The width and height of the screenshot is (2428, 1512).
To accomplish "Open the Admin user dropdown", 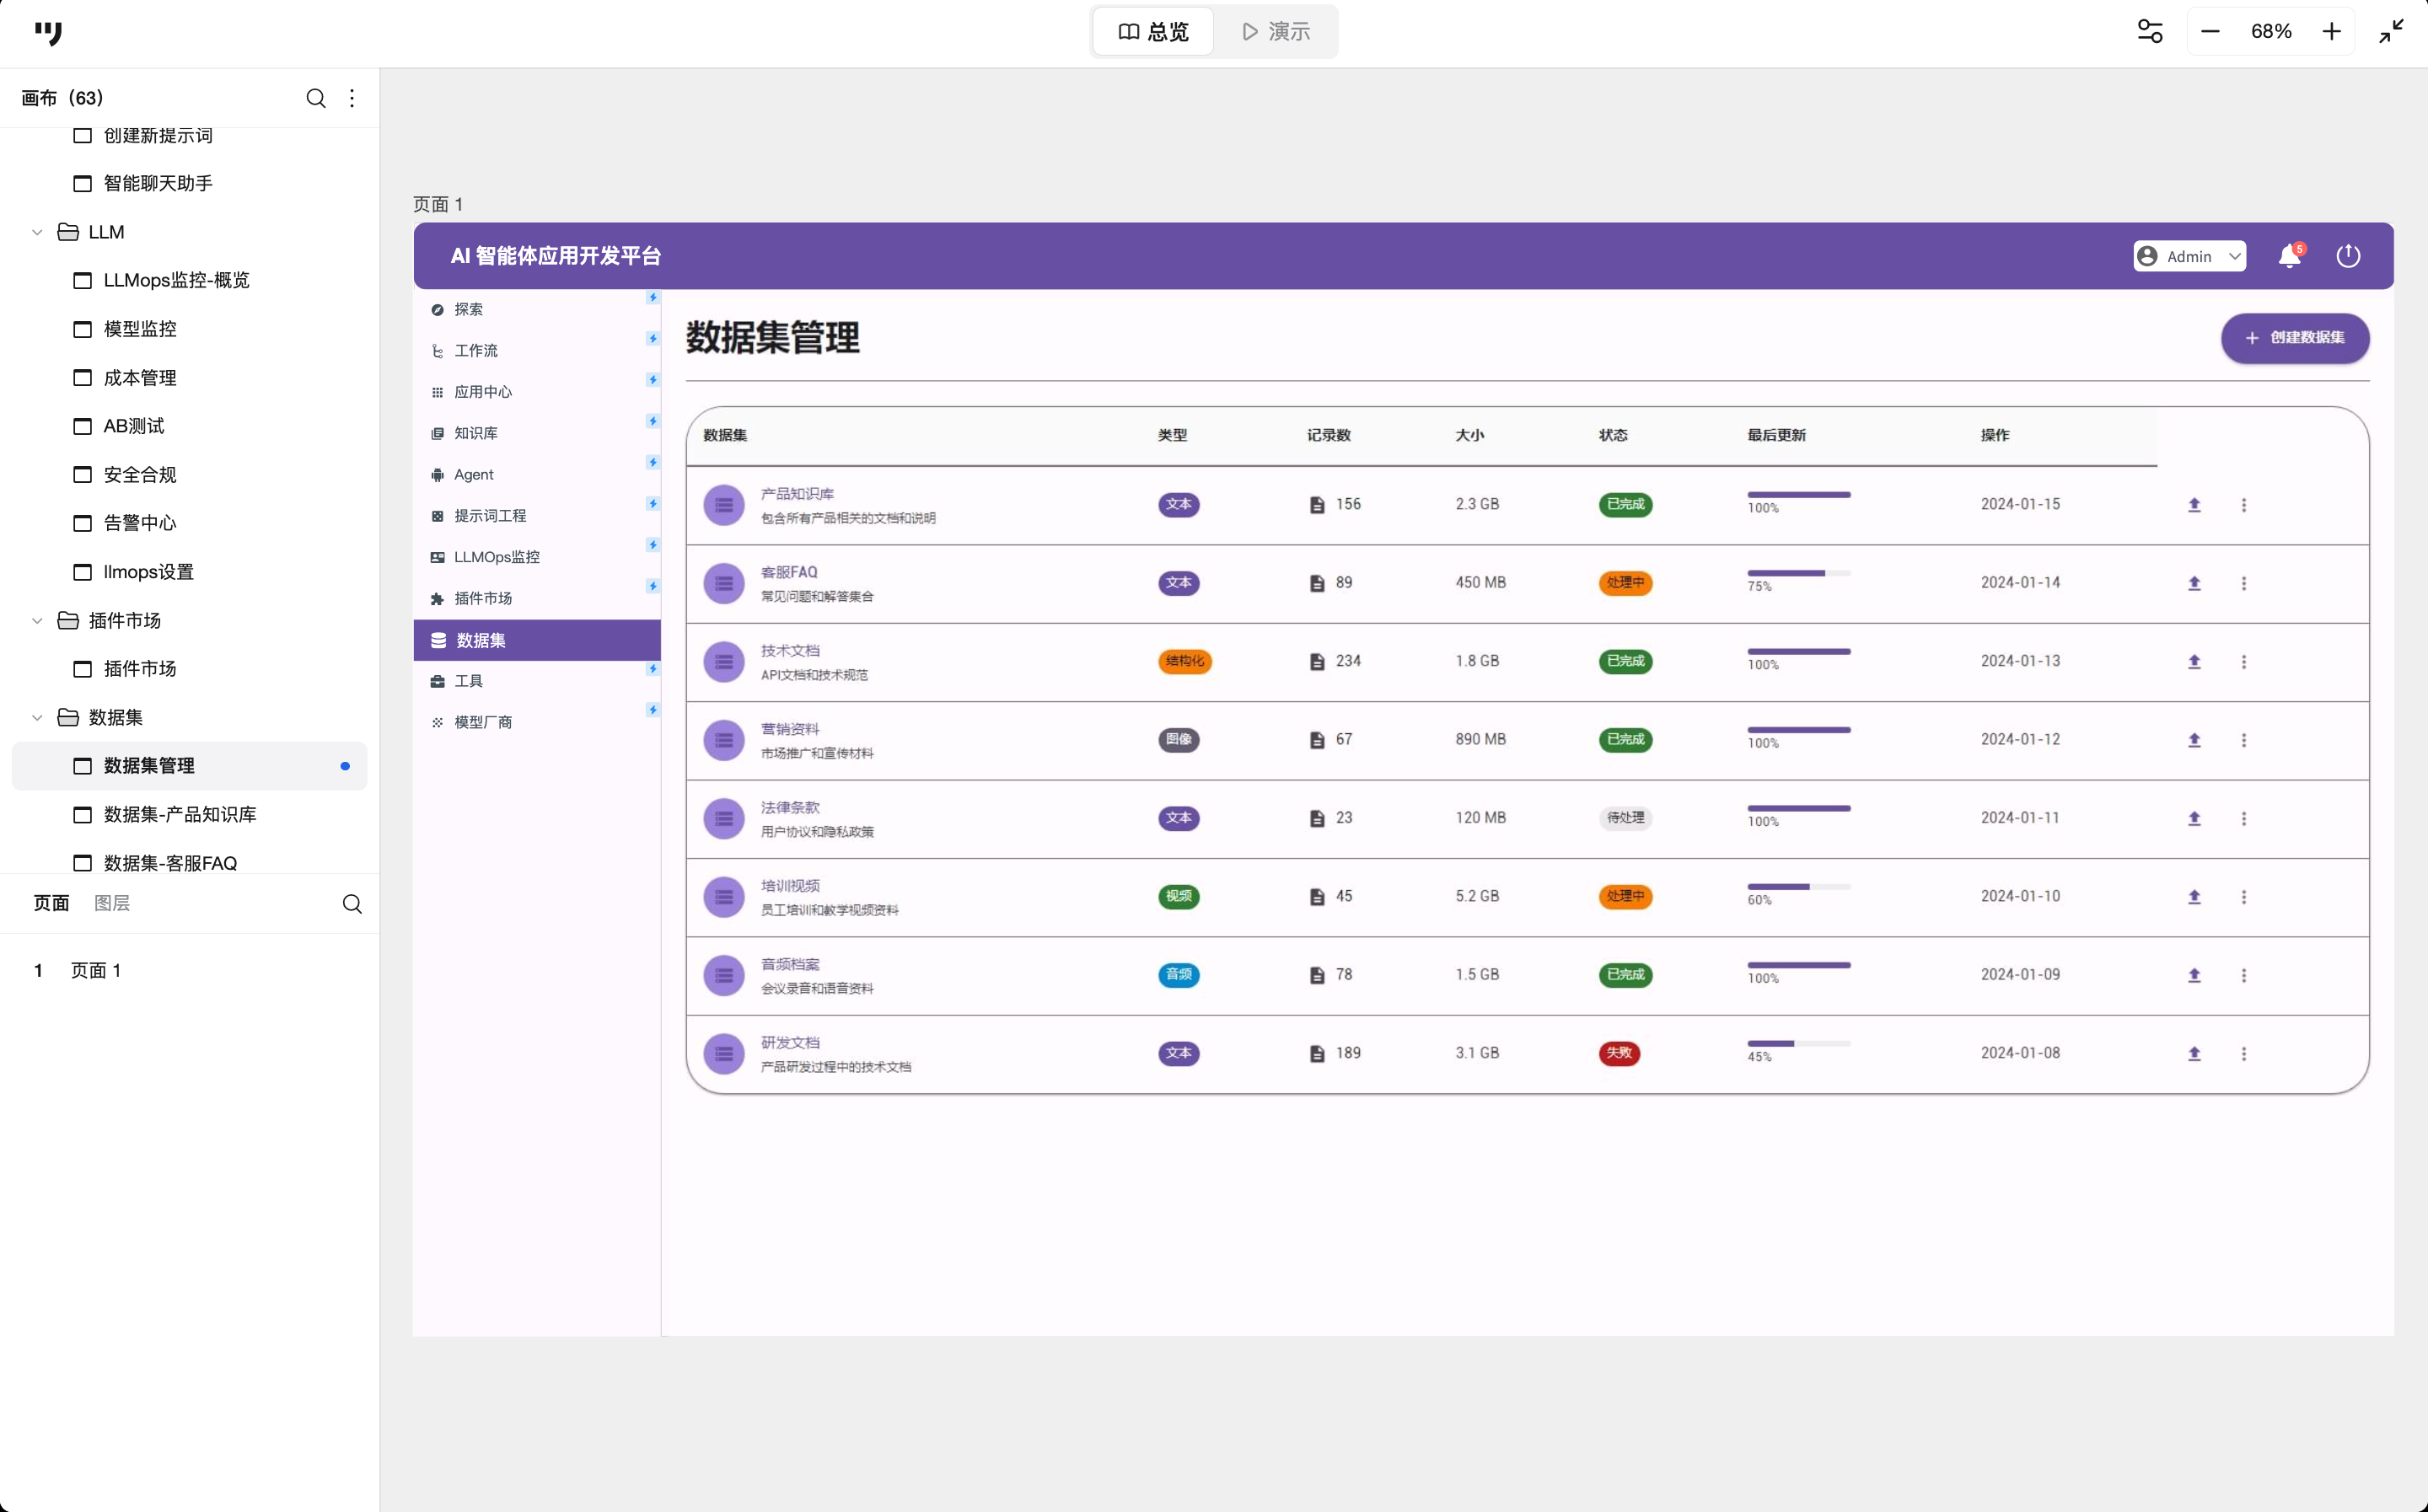I will 2189,256.
